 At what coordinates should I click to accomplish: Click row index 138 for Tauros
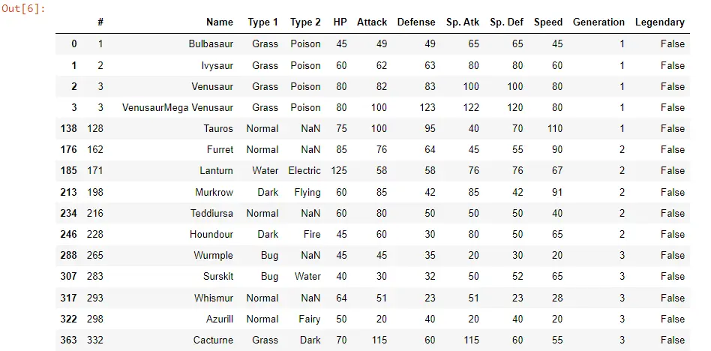click(68, 128)
